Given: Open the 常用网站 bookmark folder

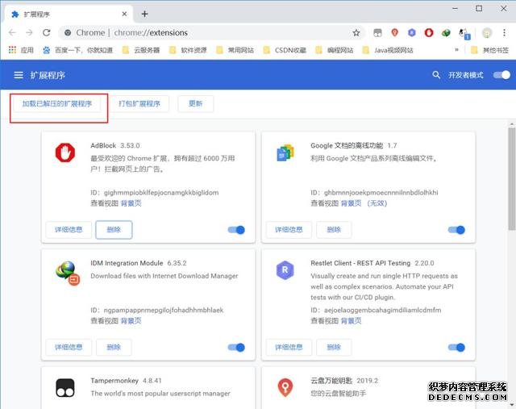Looking at the screenshot, I should (235, 50).
